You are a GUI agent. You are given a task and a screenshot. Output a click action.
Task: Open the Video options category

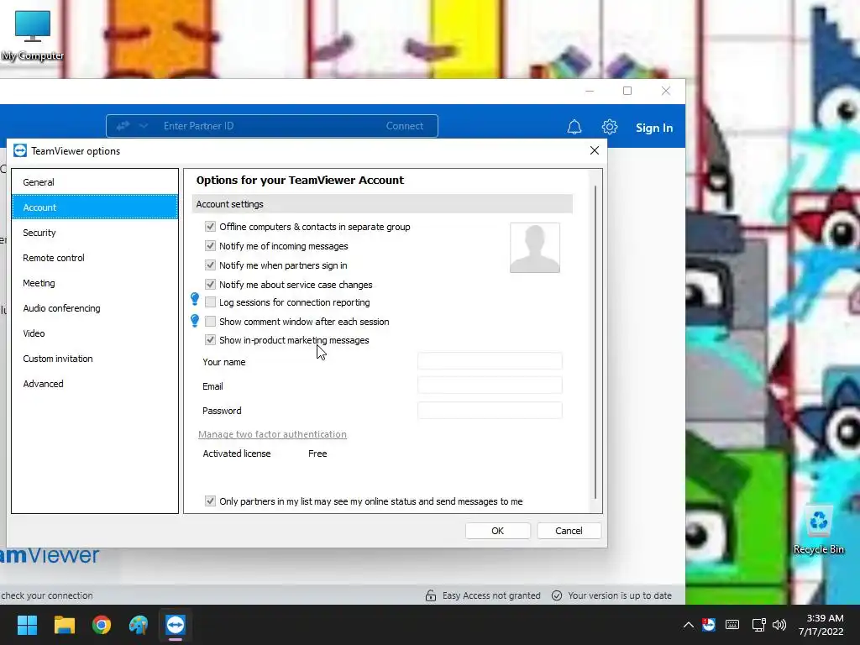95,333
